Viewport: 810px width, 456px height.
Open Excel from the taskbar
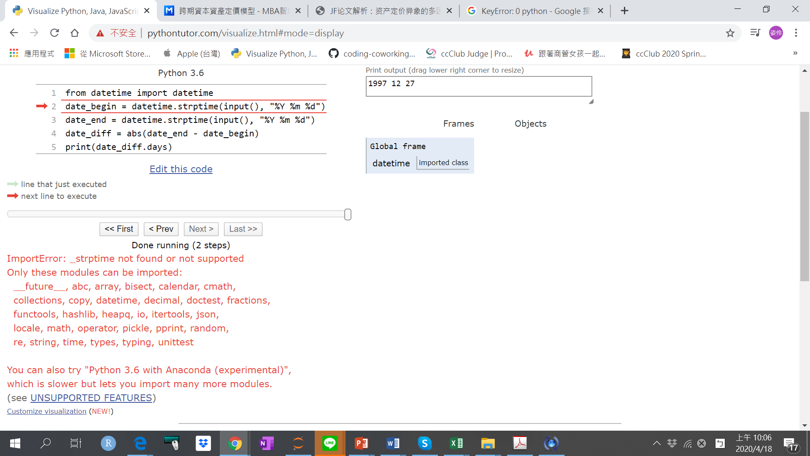click(x=456, y=443)
